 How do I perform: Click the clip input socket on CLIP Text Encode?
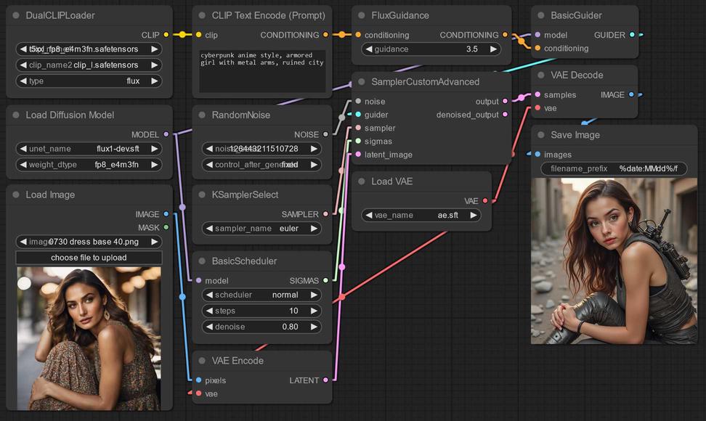pos(198,35)
